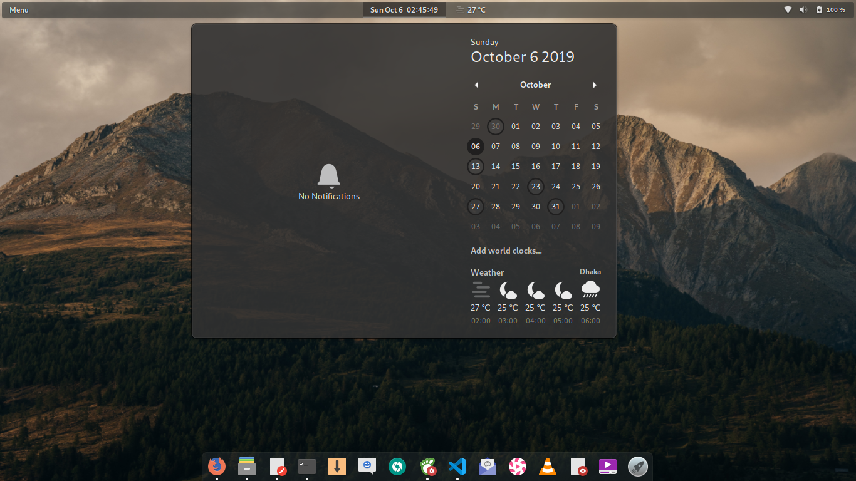Launch Visual Studio Code from dock

click(x=457, y=466)
